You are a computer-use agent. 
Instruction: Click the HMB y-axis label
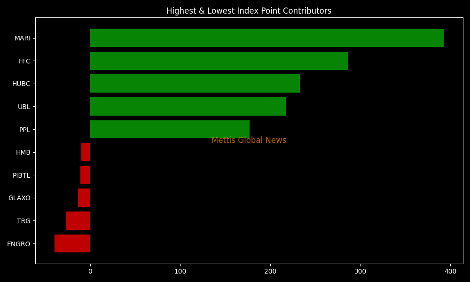[x=23, y=153]
